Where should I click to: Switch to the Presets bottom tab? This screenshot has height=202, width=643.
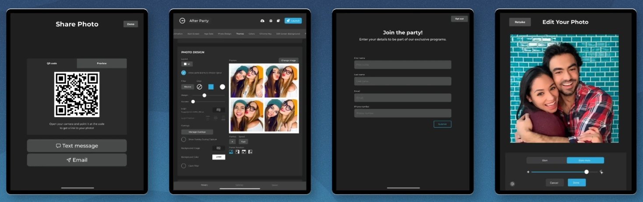[x=204, y=185]
